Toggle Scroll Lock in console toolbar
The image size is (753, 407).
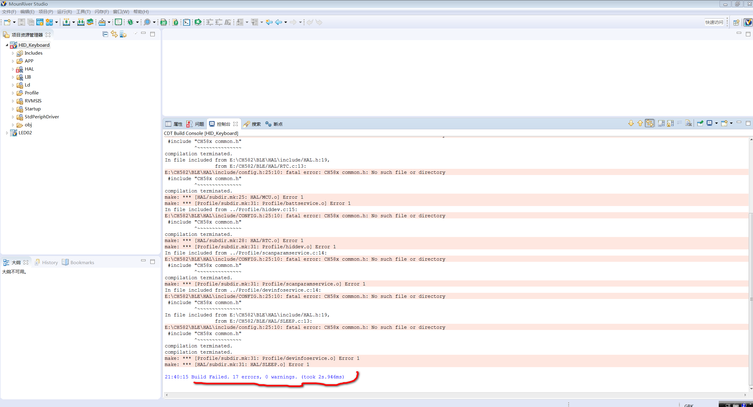670,123
